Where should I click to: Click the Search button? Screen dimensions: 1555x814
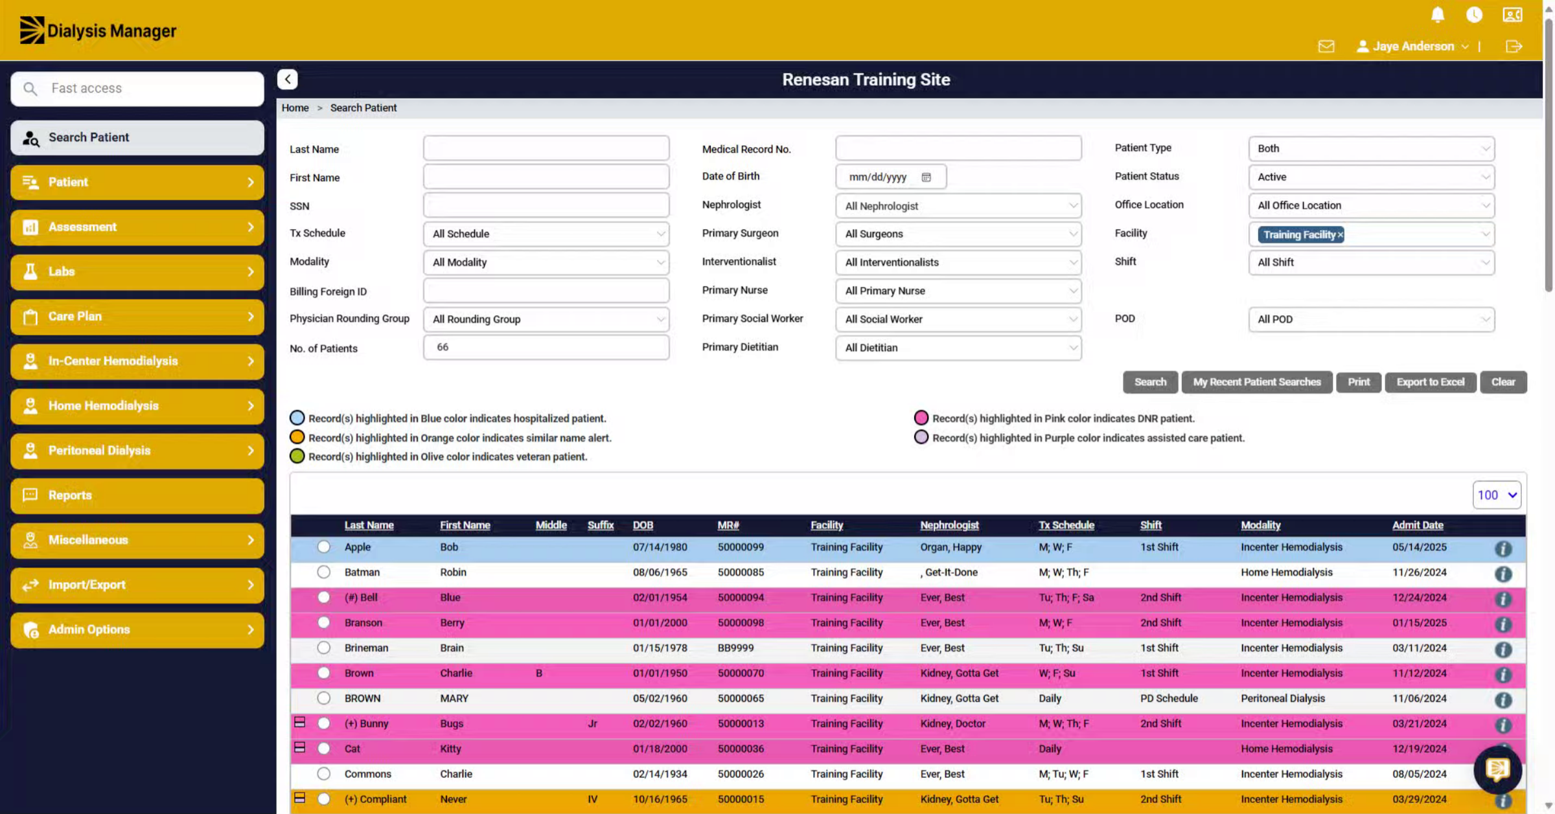coord(1150,382)
